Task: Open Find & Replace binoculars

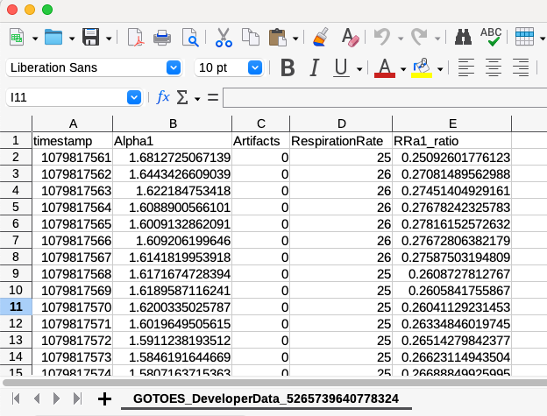Action: point(463,37)
